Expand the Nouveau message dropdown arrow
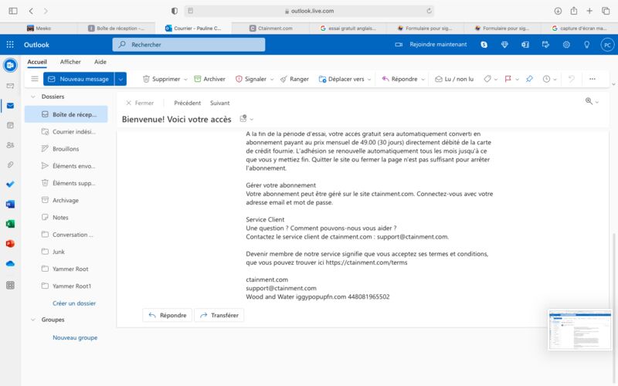Image resolution: width=618 pixels, height=386 pixels. pos(121,79)
